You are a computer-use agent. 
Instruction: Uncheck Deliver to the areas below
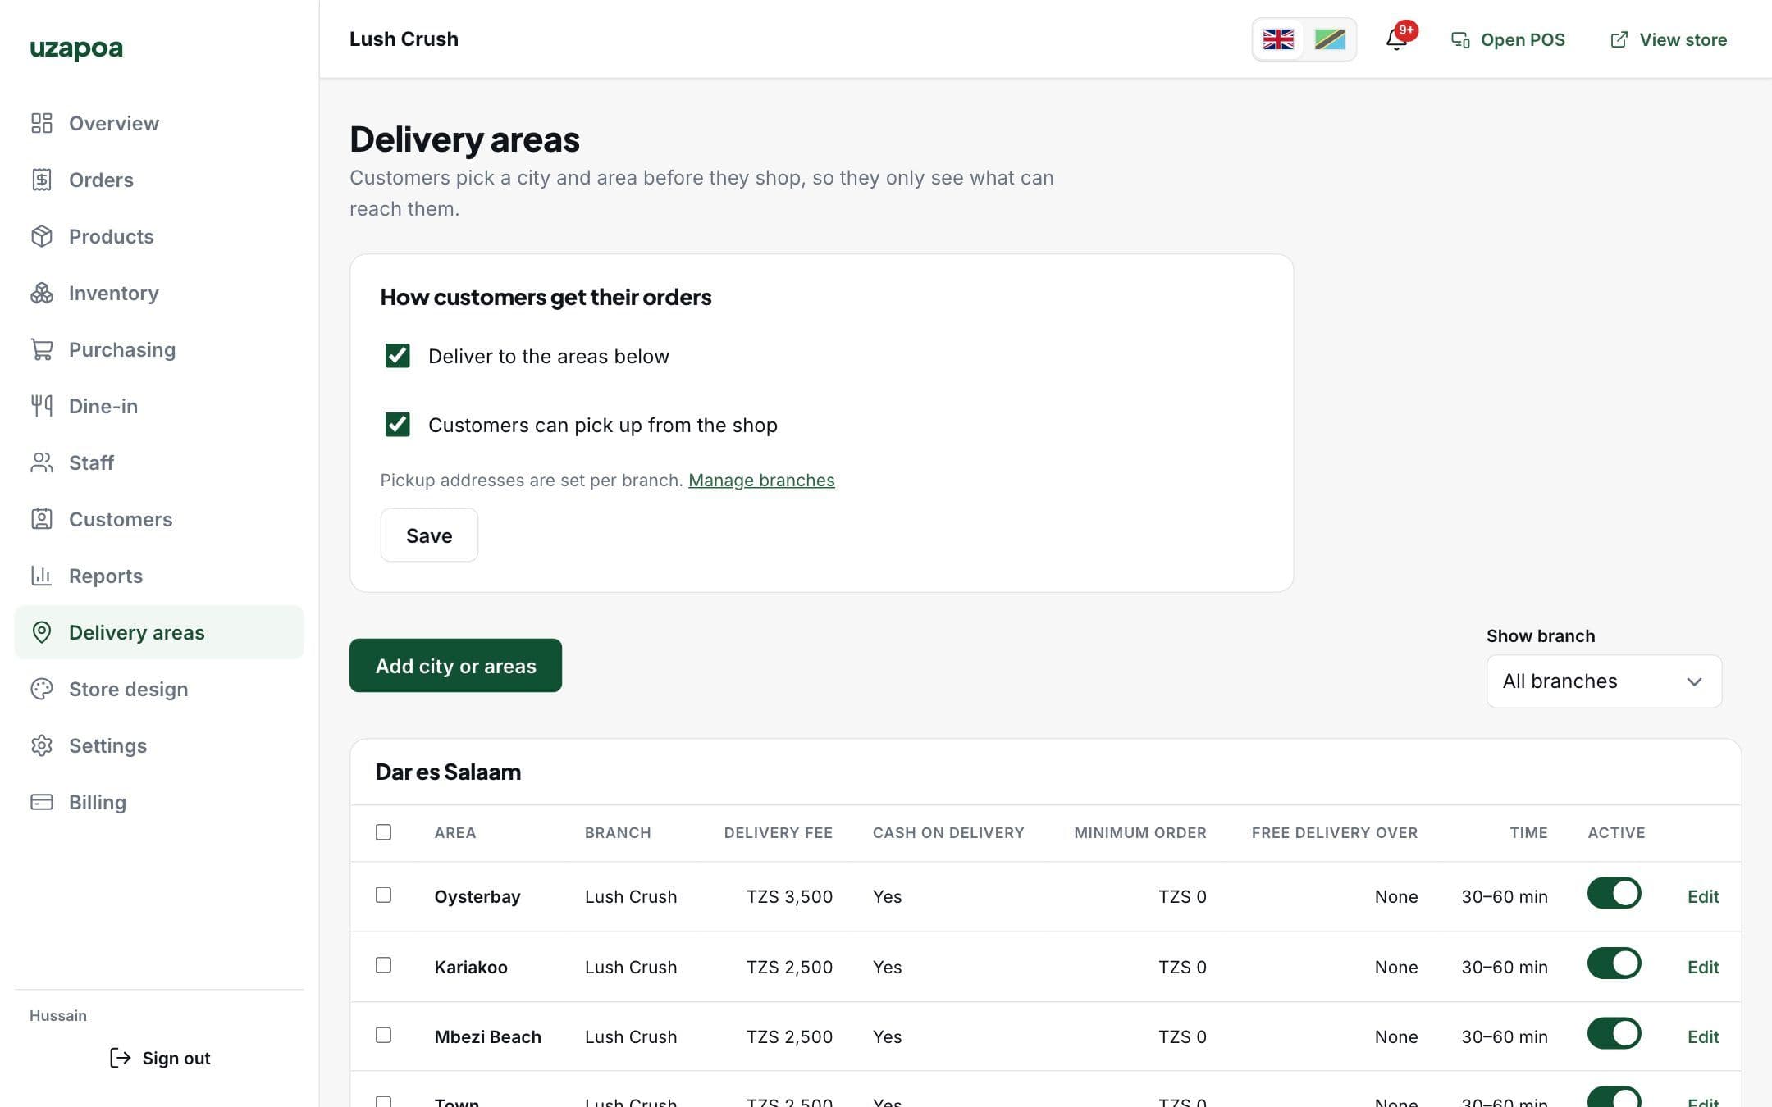(398, 356)
